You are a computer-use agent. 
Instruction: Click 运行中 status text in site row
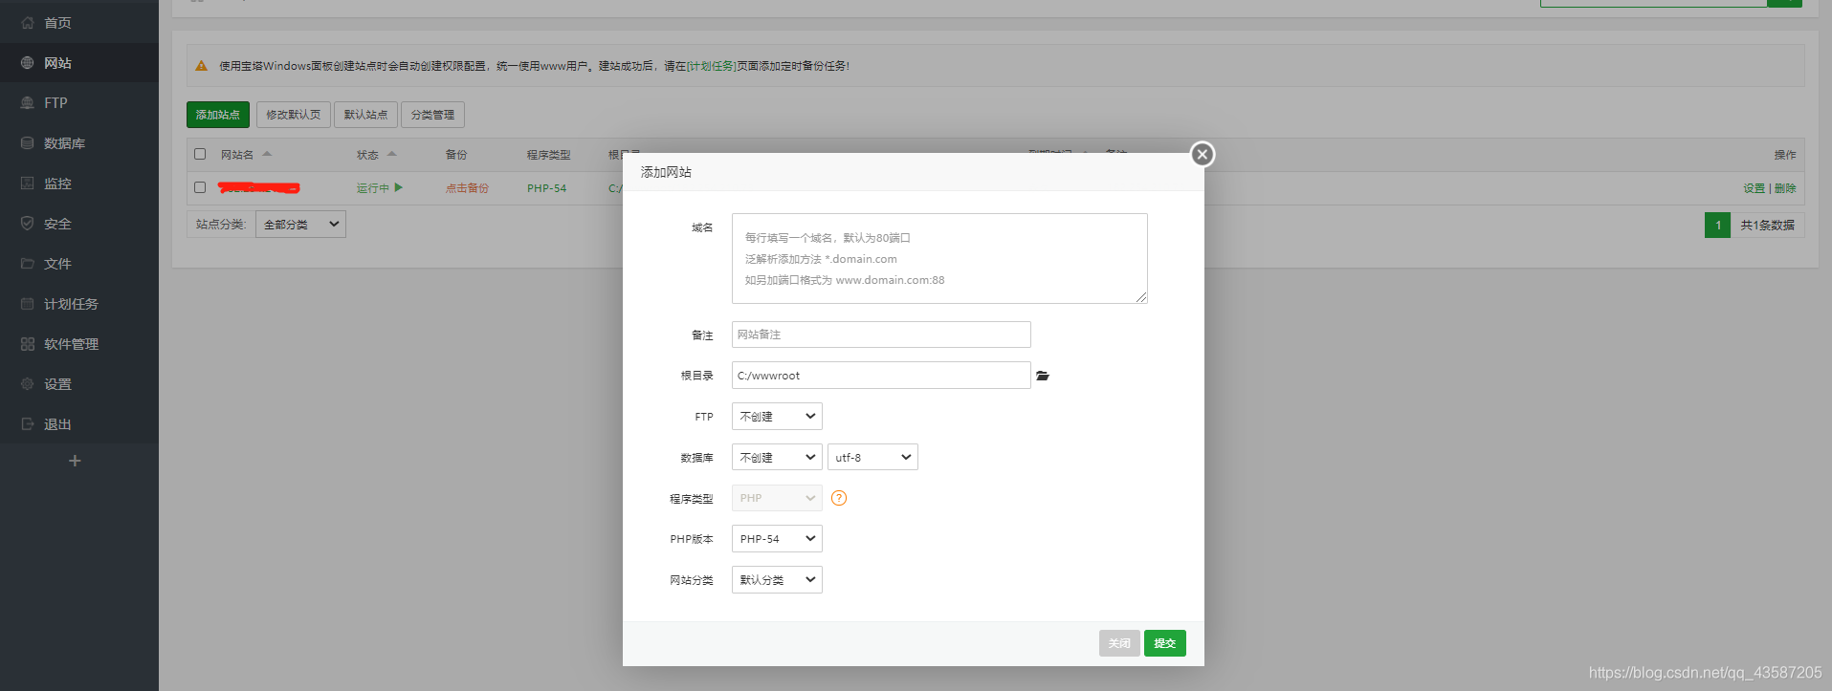373,188
